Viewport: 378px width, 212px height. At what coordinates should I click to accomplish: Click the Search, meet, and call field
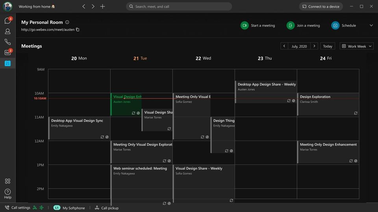click(179, 7)
